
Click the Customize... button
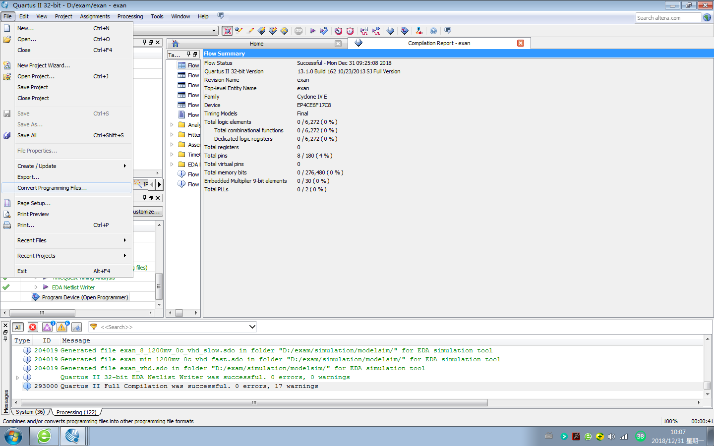[x=146, y=211]
